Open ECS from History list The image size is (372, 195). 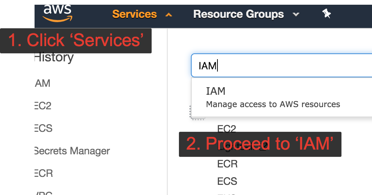(43, 128)
